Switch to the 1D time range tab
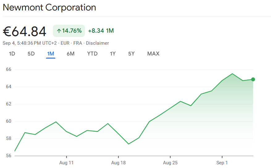The image size is (271, 168). click(12, 54)
